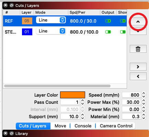149x137 pixels.
Task: Toggle Output switch for STE... layer
Action: pos(108,32)
